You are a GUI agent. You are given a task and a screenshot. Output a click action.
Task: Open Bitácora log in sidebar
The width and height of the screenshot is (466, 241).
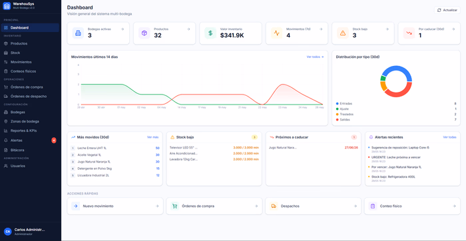click(31, 150)
